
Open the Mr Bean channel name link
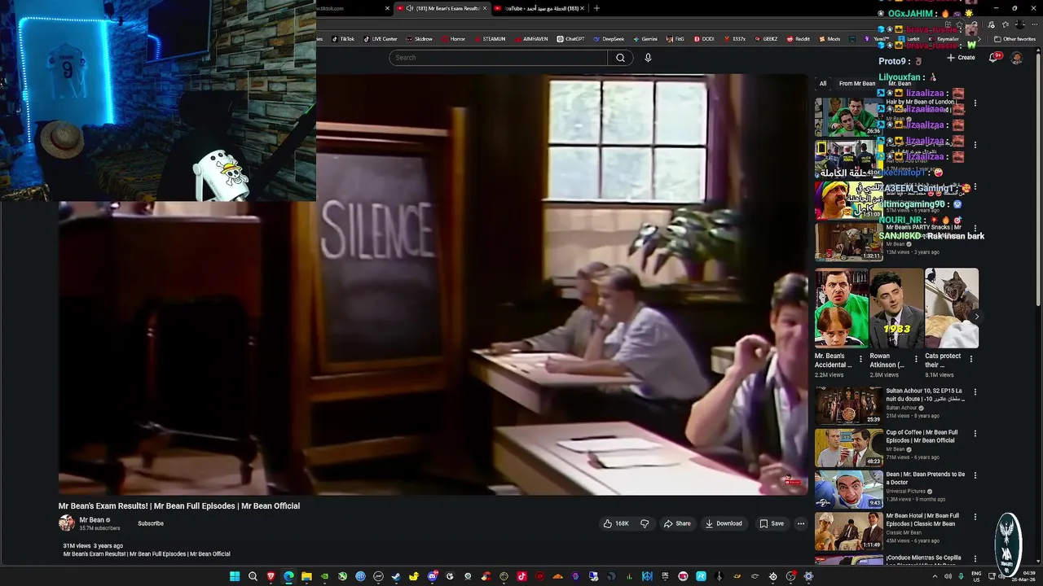[x=91, y=520]
